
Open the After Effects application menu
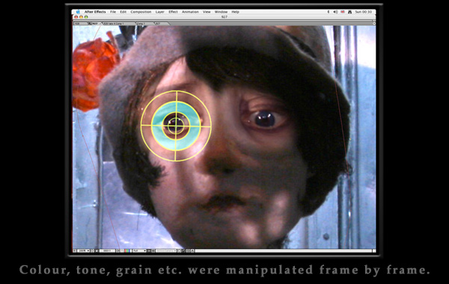click(x=95, y=12)
